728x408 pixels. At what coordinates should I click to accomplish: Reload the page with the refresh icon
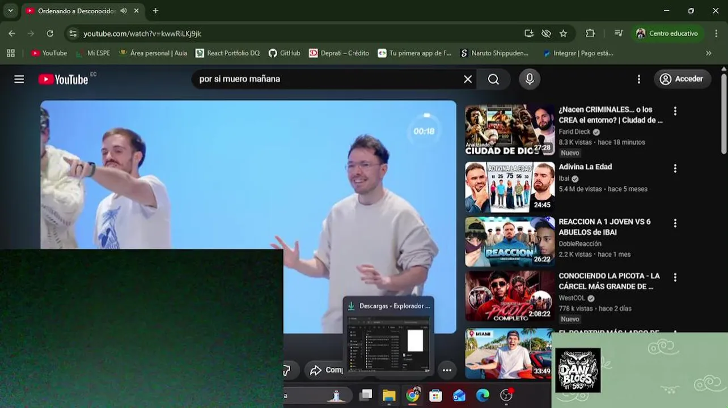tap(50, 33)
